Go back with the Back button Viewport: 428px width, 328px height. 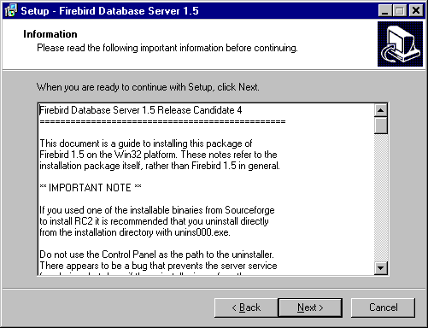[x=246, y=307]
